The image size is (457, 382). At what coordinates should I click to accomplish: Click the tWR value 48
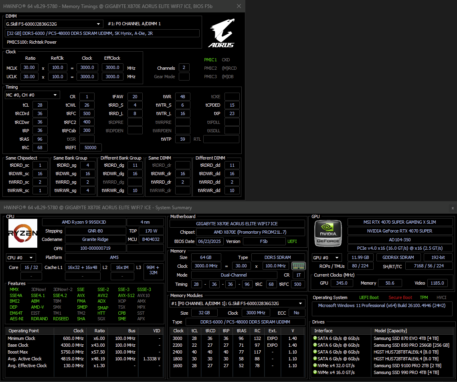point(183,97)
